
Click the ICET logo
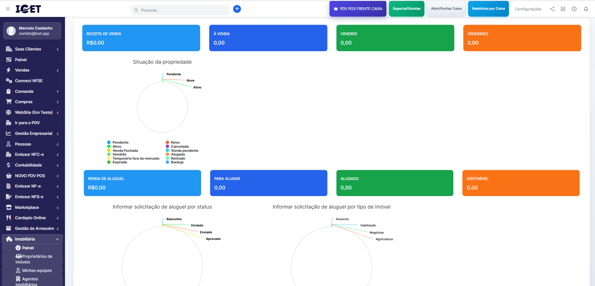[28, 9]
